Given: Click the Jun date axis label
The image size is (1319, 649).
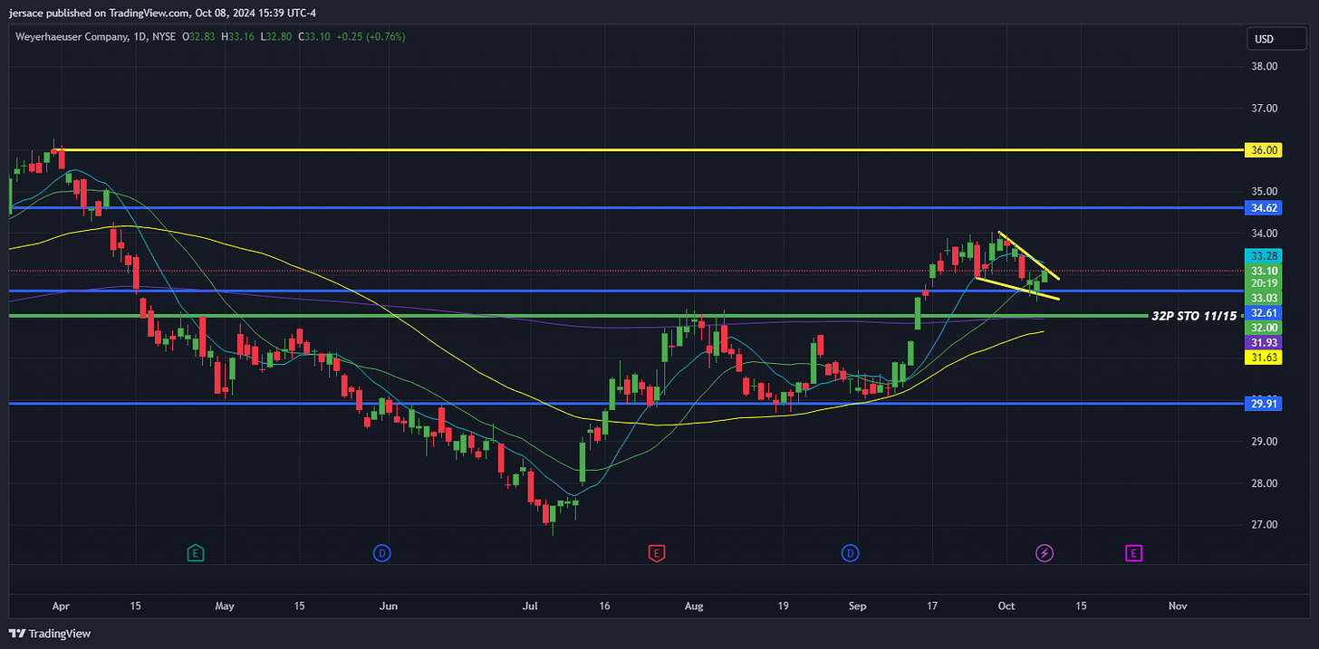Looking at the screenshot, I should coord(389,606).
